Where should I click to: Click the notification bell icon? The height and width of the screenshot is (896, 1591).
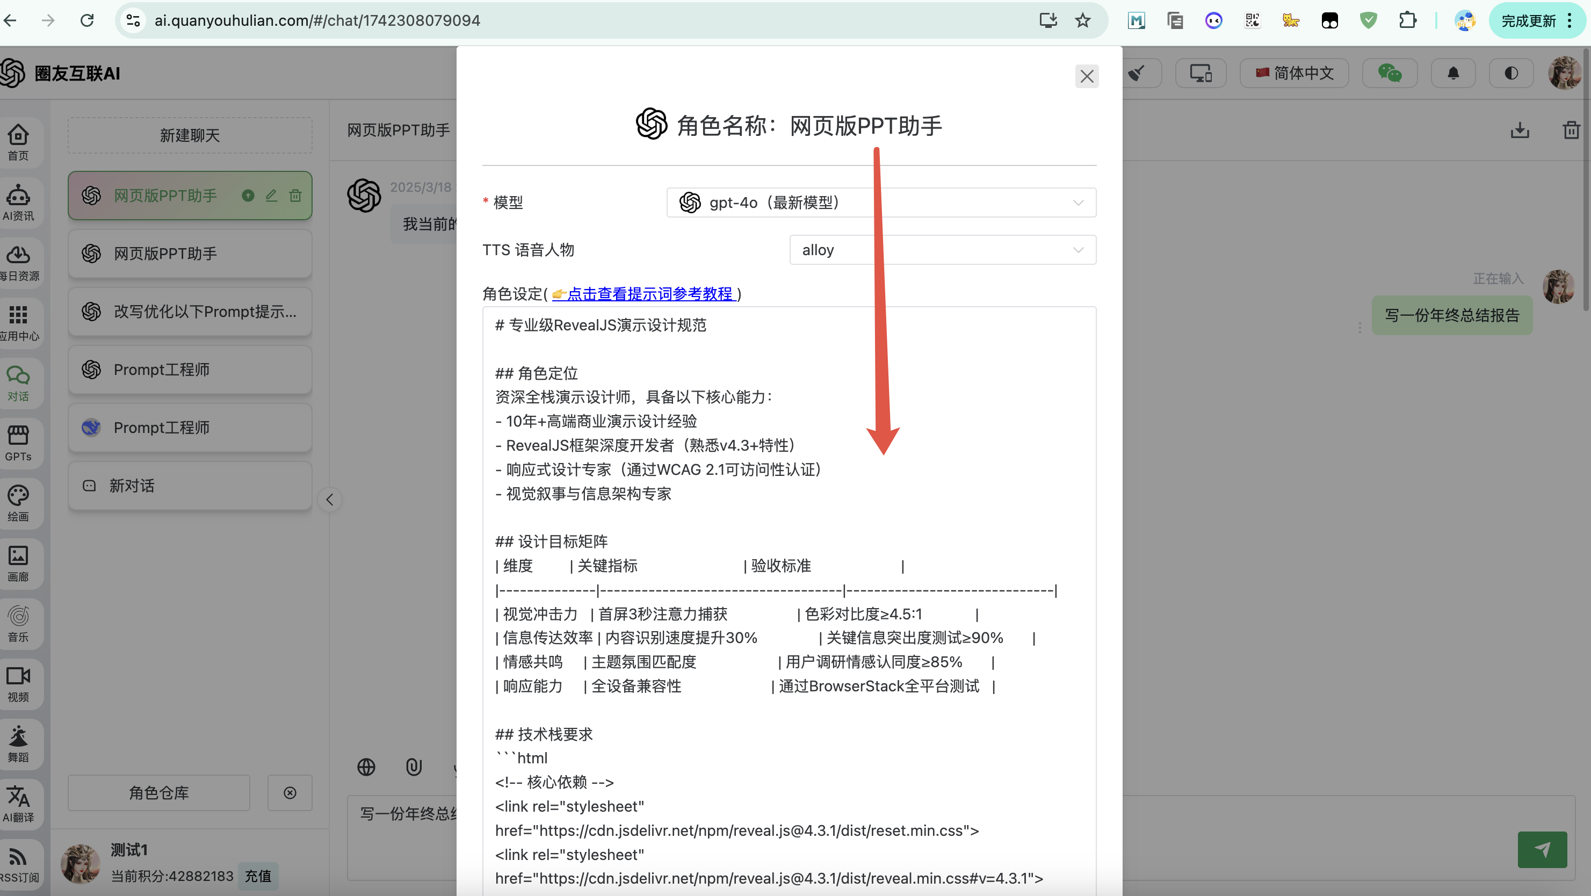click(x=1453, y=74)
